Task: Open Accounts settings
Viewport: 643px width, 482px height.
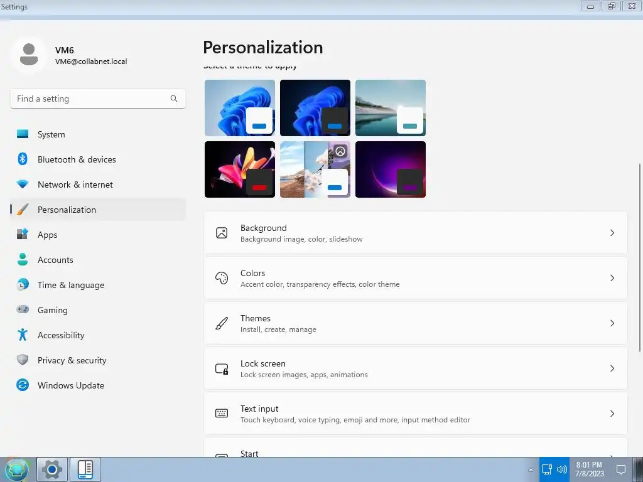Action: pyautogui.click(x=98, y=259)
